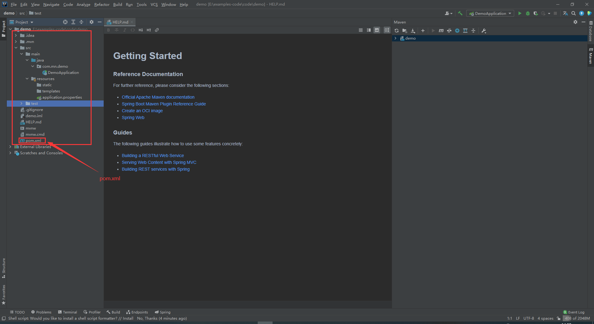Open user account dropdown in toolbar

tap(449, 13)
